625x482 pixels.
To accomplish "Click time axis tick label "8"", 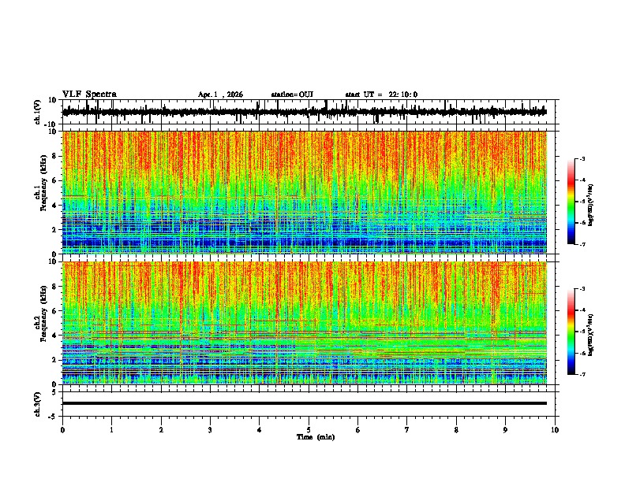I will point(456,430).
